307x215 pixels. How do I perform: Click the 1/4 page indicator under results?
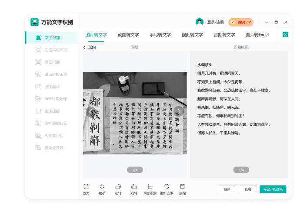pyautogui.click(x=241, y=170)
